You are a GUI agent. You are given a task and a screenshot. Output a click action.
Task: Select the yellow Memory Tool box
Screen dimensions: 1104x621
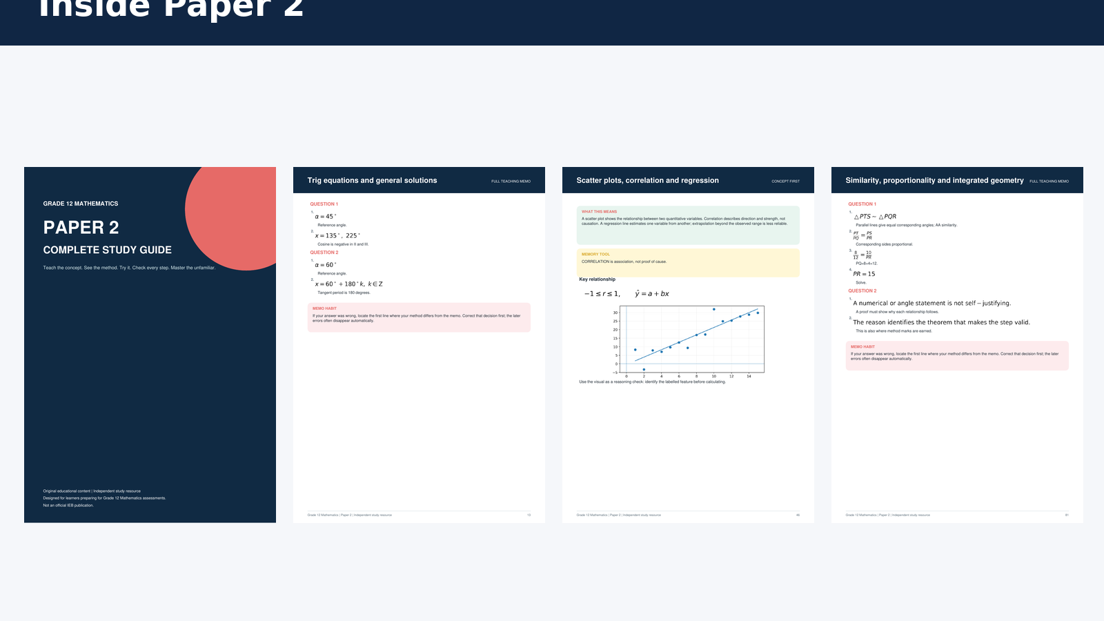pyautogui.click(x=688, y=263)
